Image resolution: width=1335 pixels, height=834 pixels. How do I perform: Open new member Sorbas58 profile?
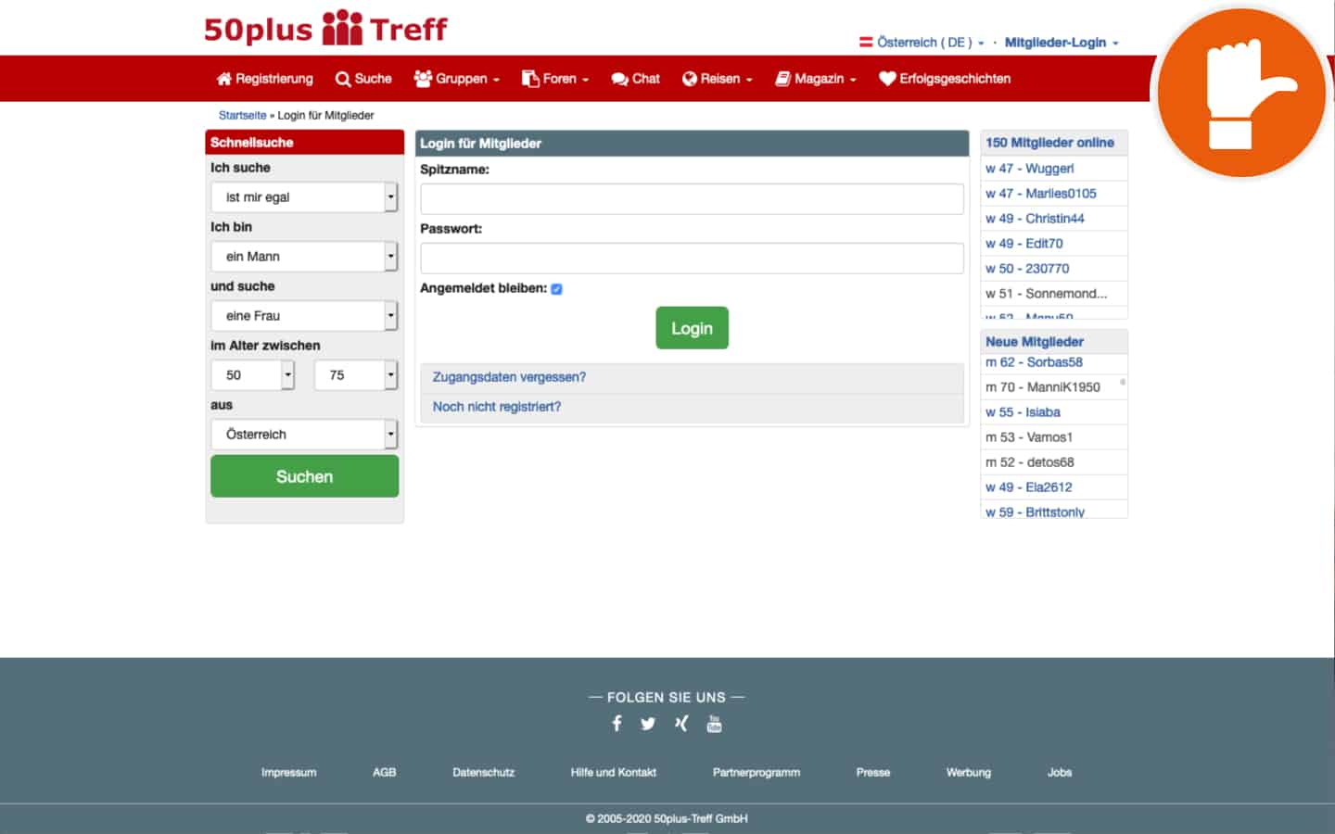[x=1034, y=362]
